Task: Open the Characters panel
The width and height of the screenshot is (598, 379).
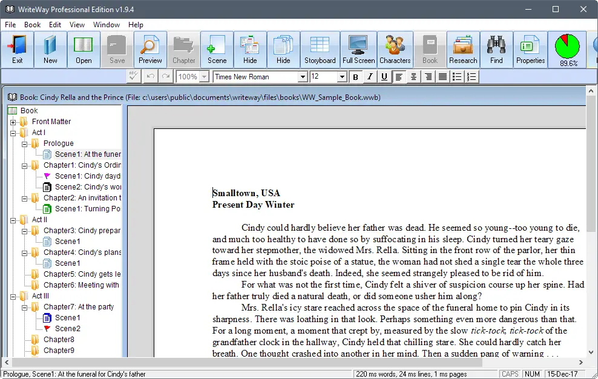Action: (x=395, y=50)
